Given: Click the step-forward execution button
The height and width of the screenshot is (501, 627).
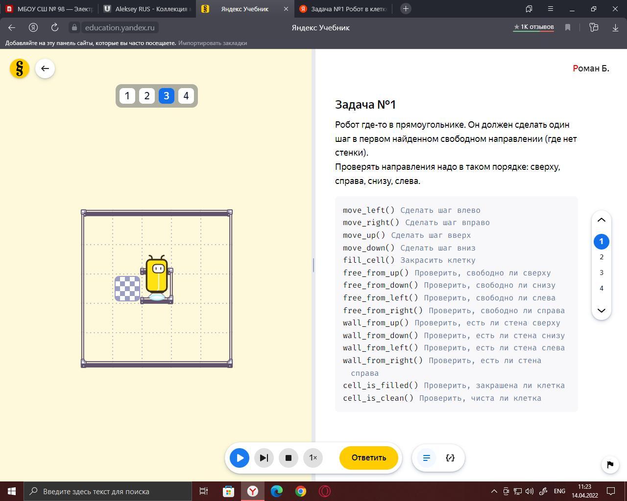Looking at the screenshot, I should [264, 458].
